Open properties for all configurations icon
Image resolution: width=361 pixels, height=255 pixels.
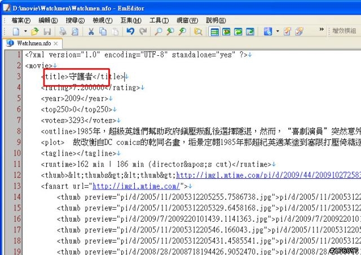click(x=300, y=32)
